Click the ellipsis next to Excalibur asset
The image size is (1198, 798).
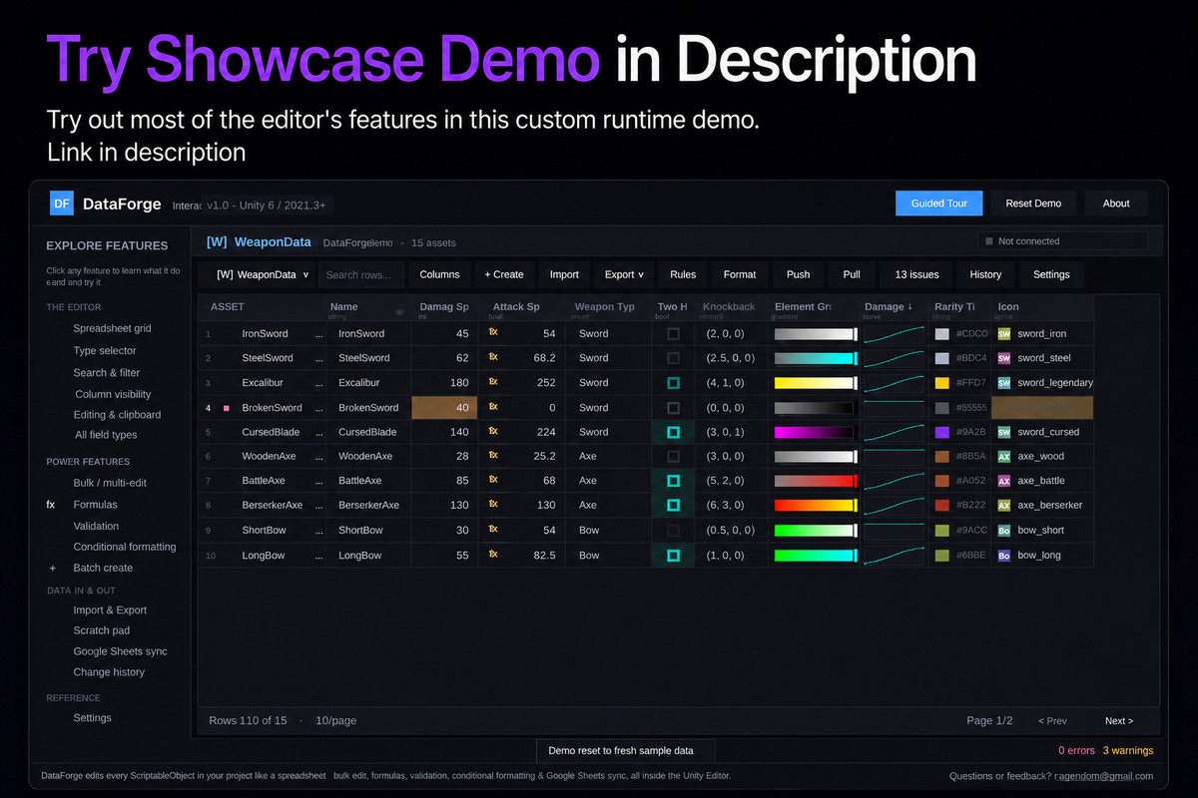(x=318, y=383)
